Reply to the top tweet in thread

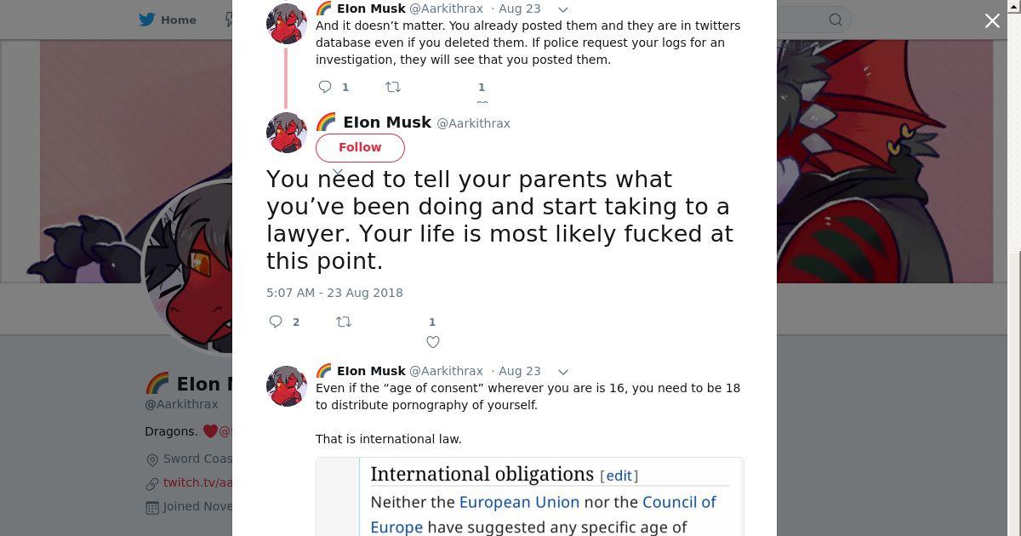point(325,87)
